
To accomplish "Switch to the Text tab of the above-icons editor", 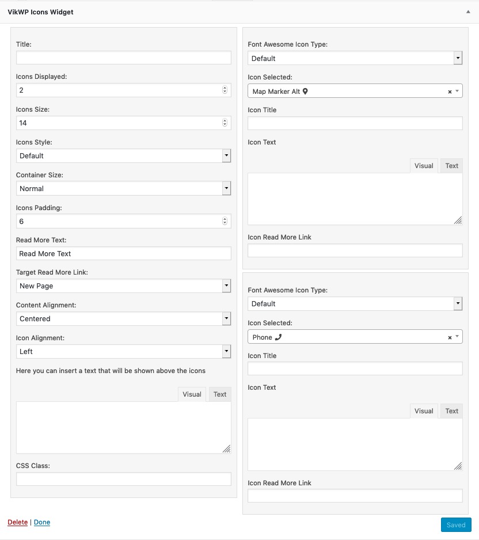I will (219, 394).
